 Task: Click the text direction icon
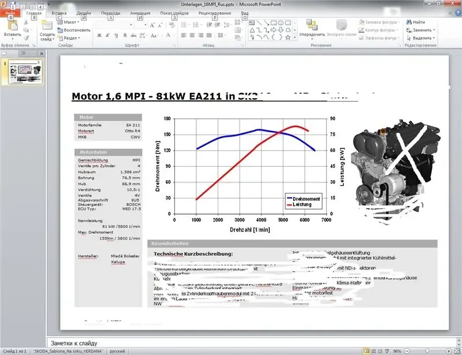point(238,23)
